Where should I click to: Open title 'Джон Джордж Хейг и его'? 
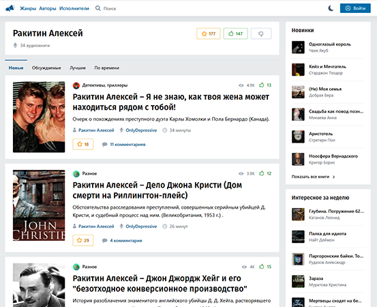point(160,283)
